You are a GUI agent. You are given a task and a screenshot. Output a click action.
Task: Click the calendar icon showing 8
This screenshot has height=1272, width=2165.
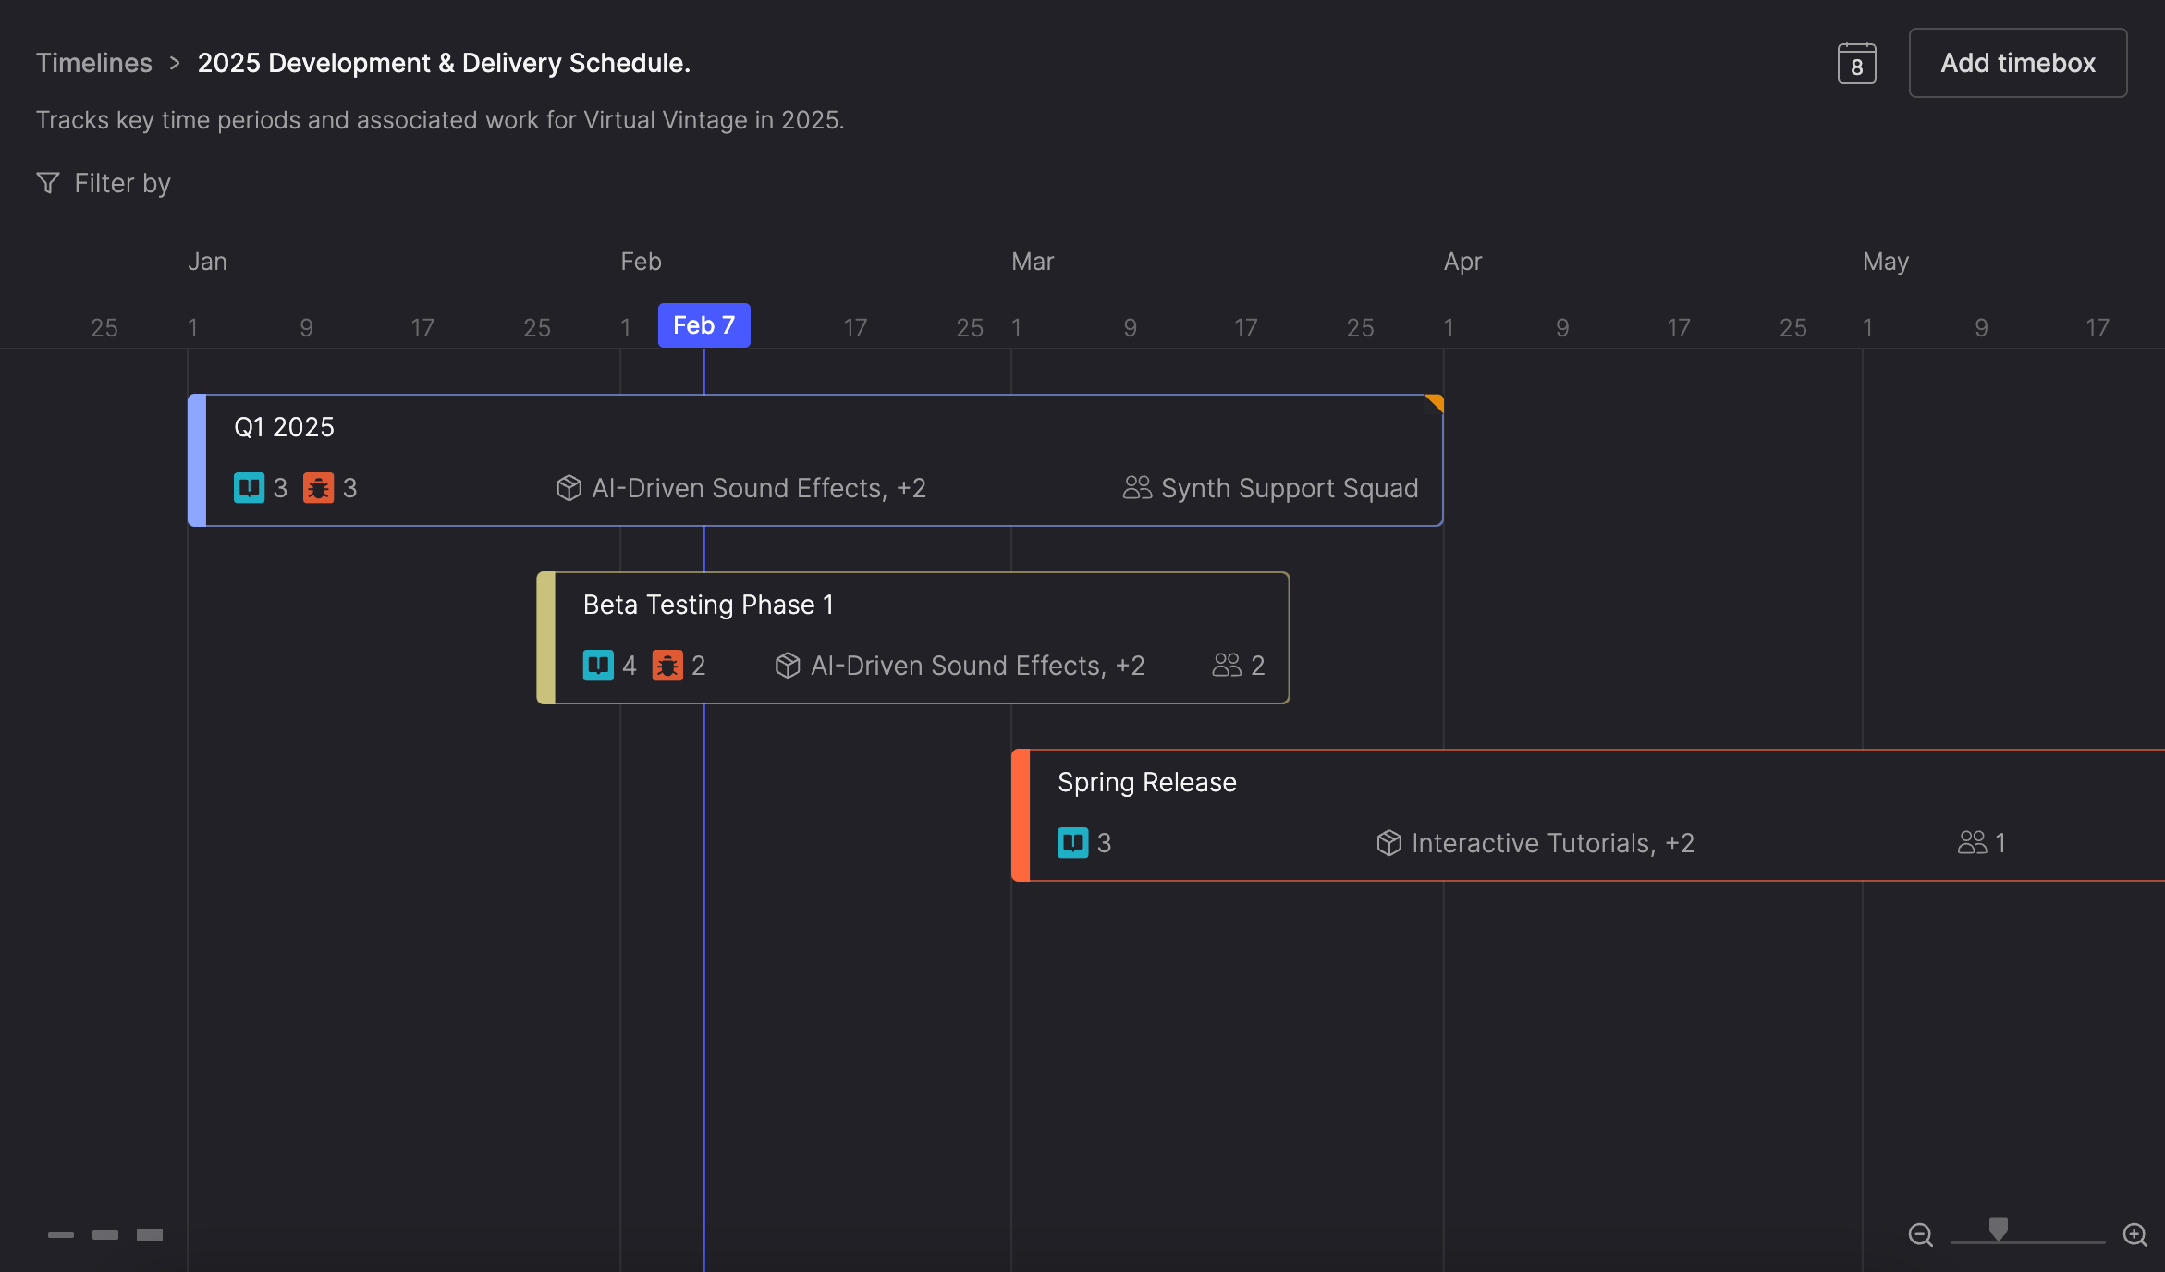pyautogui.click(x=1856, y=64)
